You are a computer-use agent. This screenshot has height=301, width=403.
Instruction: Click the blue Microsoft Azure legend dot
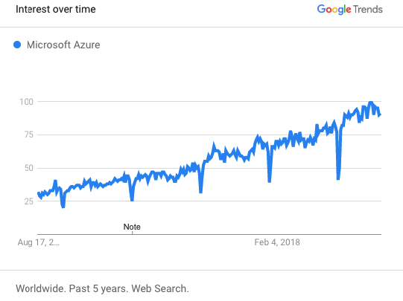pos(17,45)
